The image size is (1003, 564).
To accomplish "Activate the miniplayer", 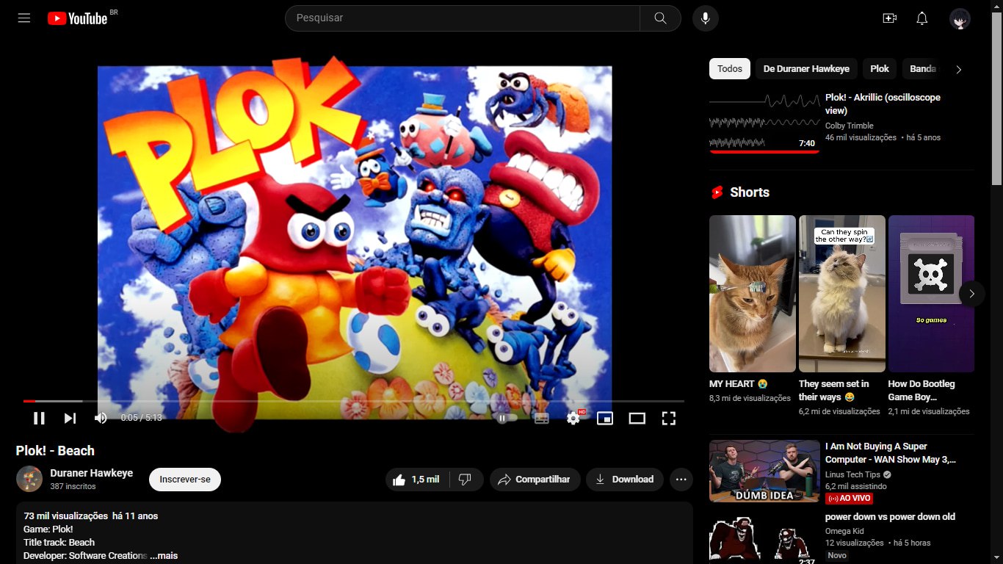I will (x=605, y=418).
